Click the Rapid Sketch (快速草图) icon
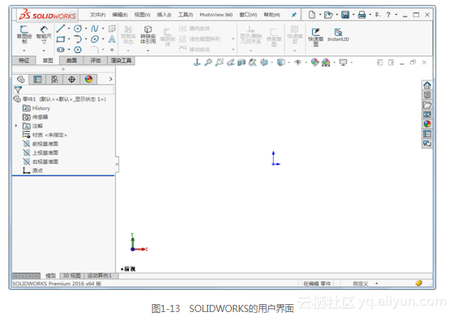The height and width of the screenshot is (317, 454). (316, 37)
